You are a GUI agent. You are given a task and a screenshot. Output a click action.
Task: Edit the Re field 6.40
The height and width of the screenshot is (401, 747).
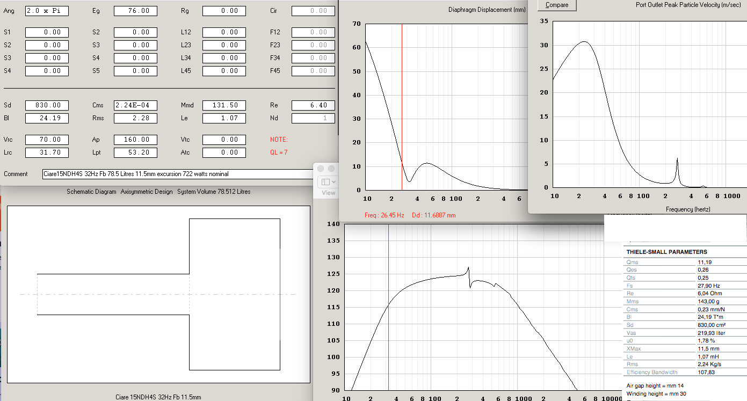(313, 105)
